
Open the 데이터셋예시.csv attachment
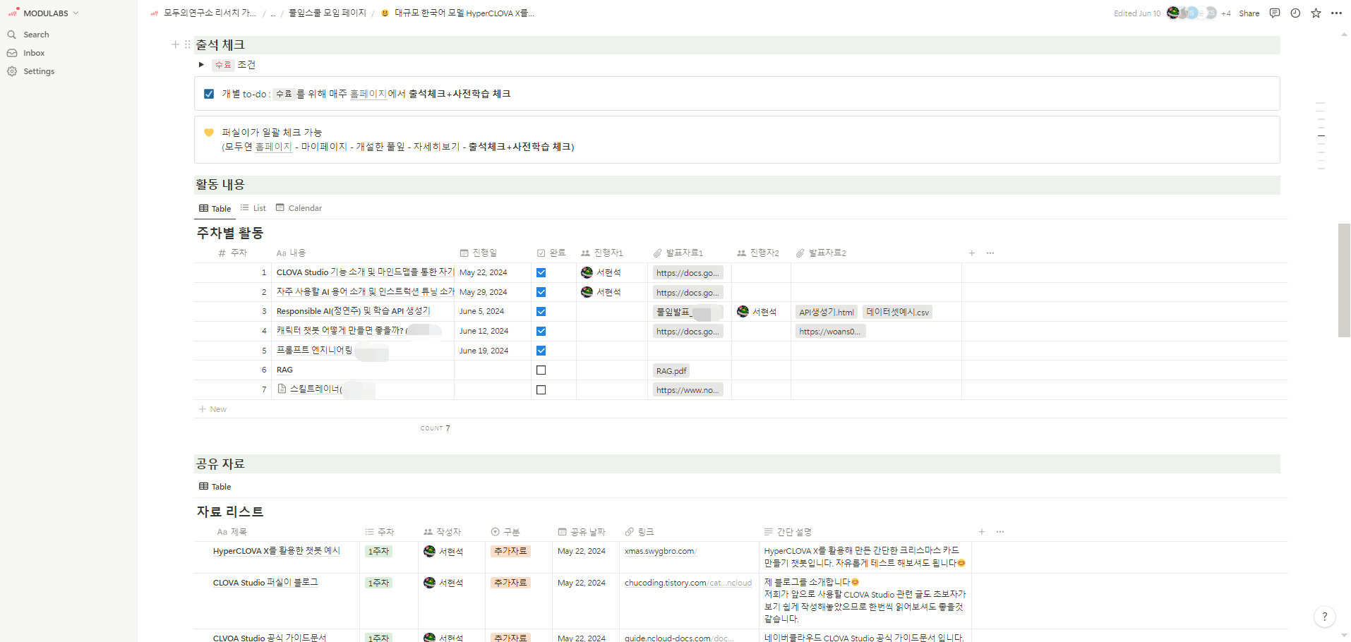tap(897, 312)
